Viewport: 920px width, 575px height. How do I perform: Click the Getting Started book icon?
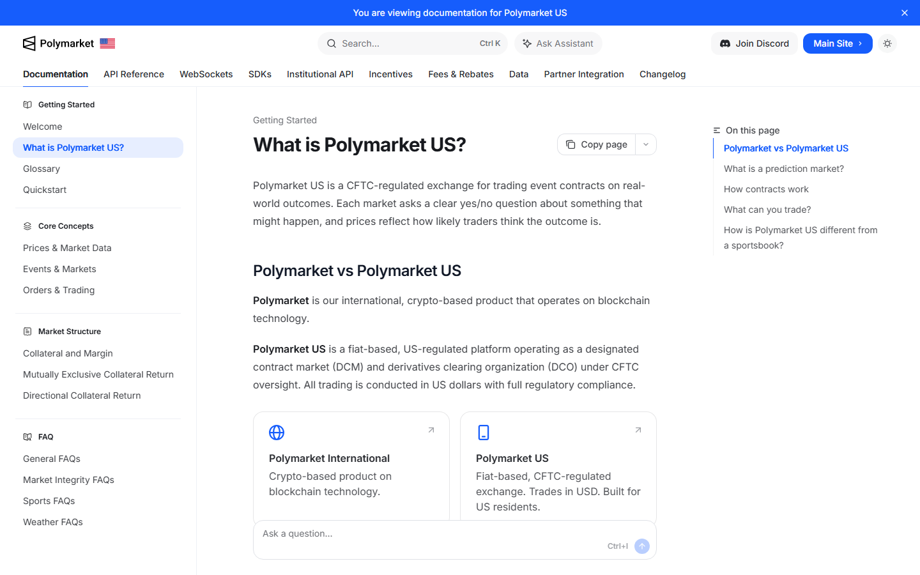tap(27, 105)
